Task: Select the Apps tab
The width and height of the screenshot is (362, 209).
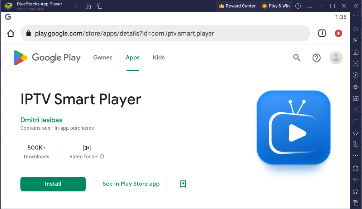Action: point(133,57)
